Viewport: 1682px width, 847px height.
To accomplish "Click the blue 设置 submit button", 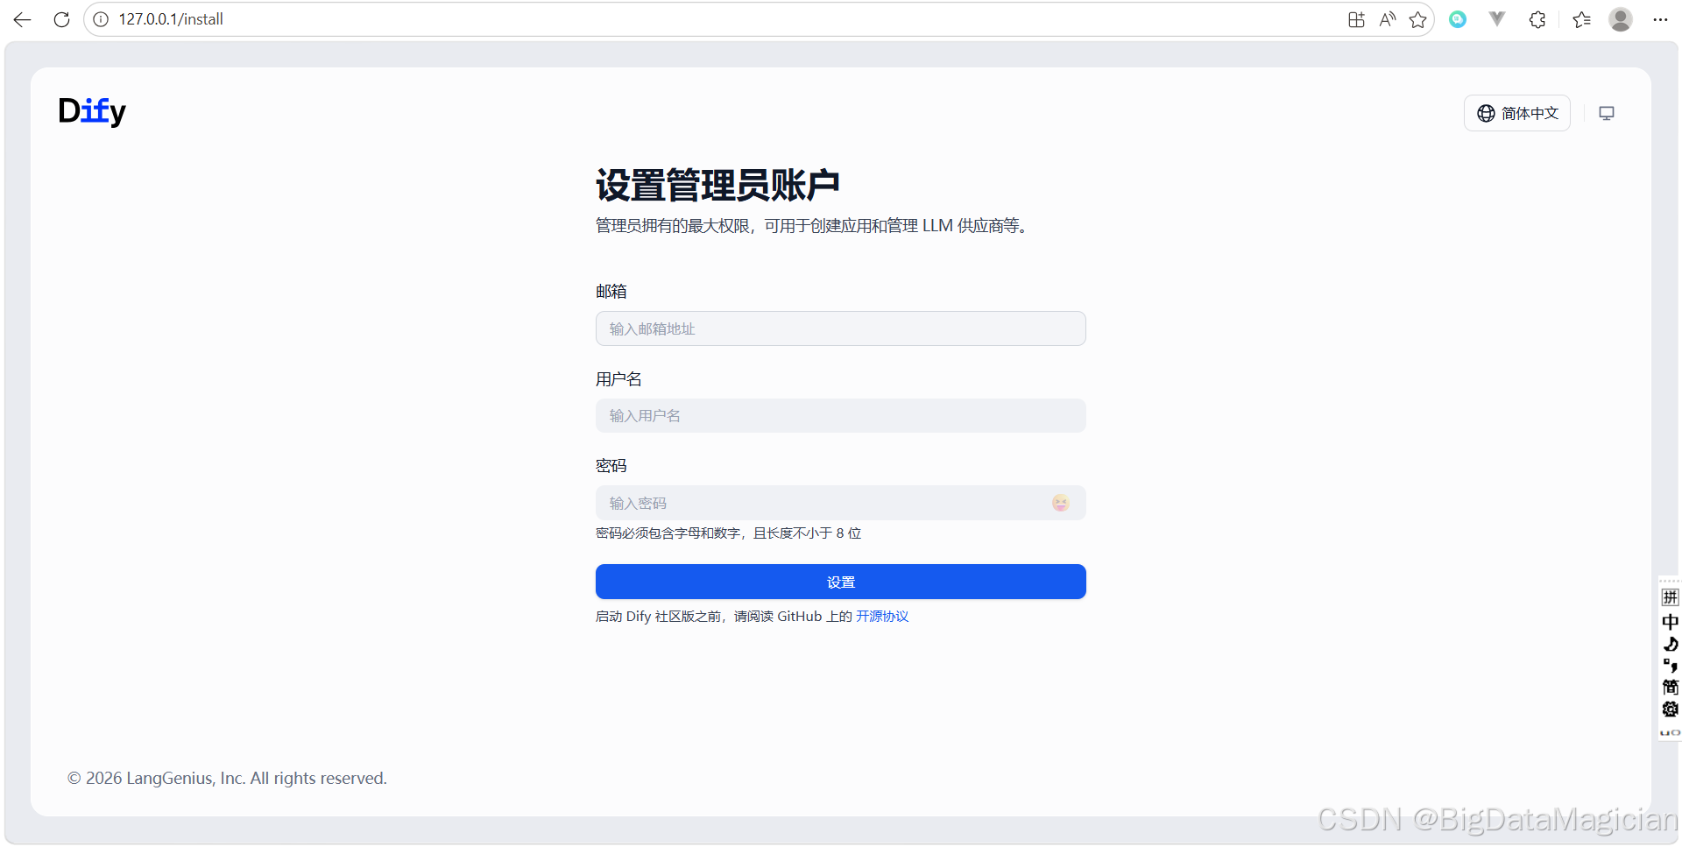I will point(841,582).
